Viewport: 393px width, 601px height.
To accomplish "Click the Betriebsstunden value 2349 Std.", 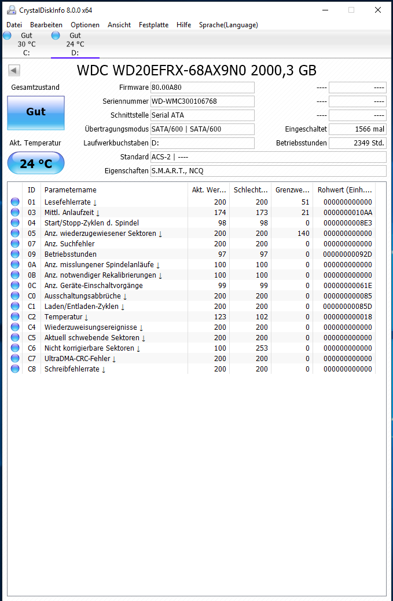I will click(x=358, y=143).
